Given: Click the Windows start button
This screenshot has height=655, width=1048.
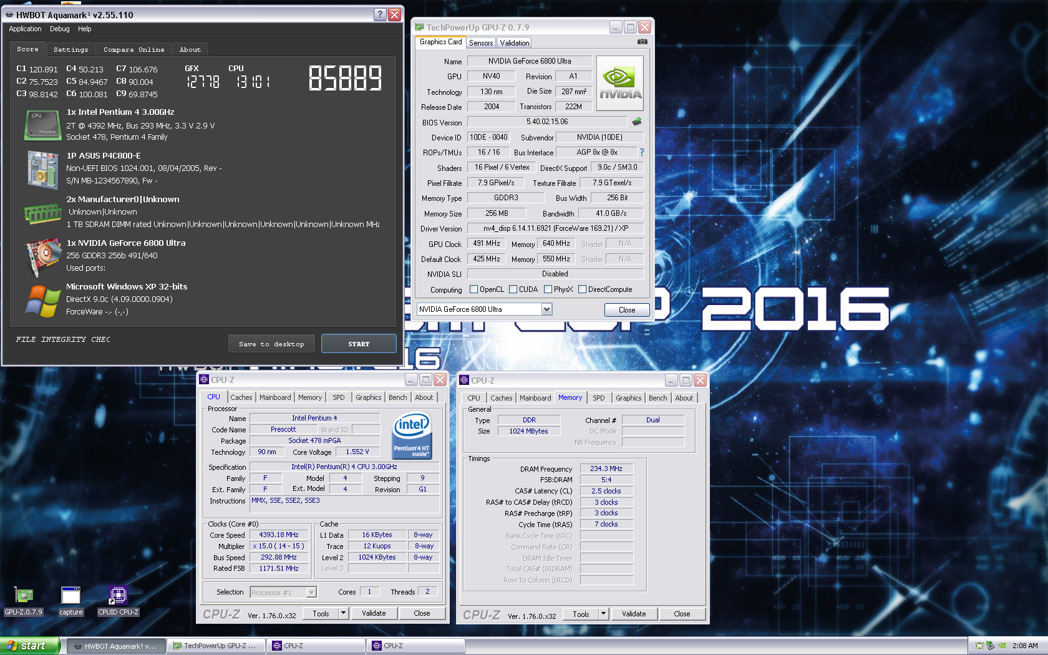Looking at the screenshot, I should tap(30, 646).
